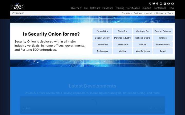The height and width of the screenshot is (115, 185).
Task: Select the Finance tile
Action: 163,38
